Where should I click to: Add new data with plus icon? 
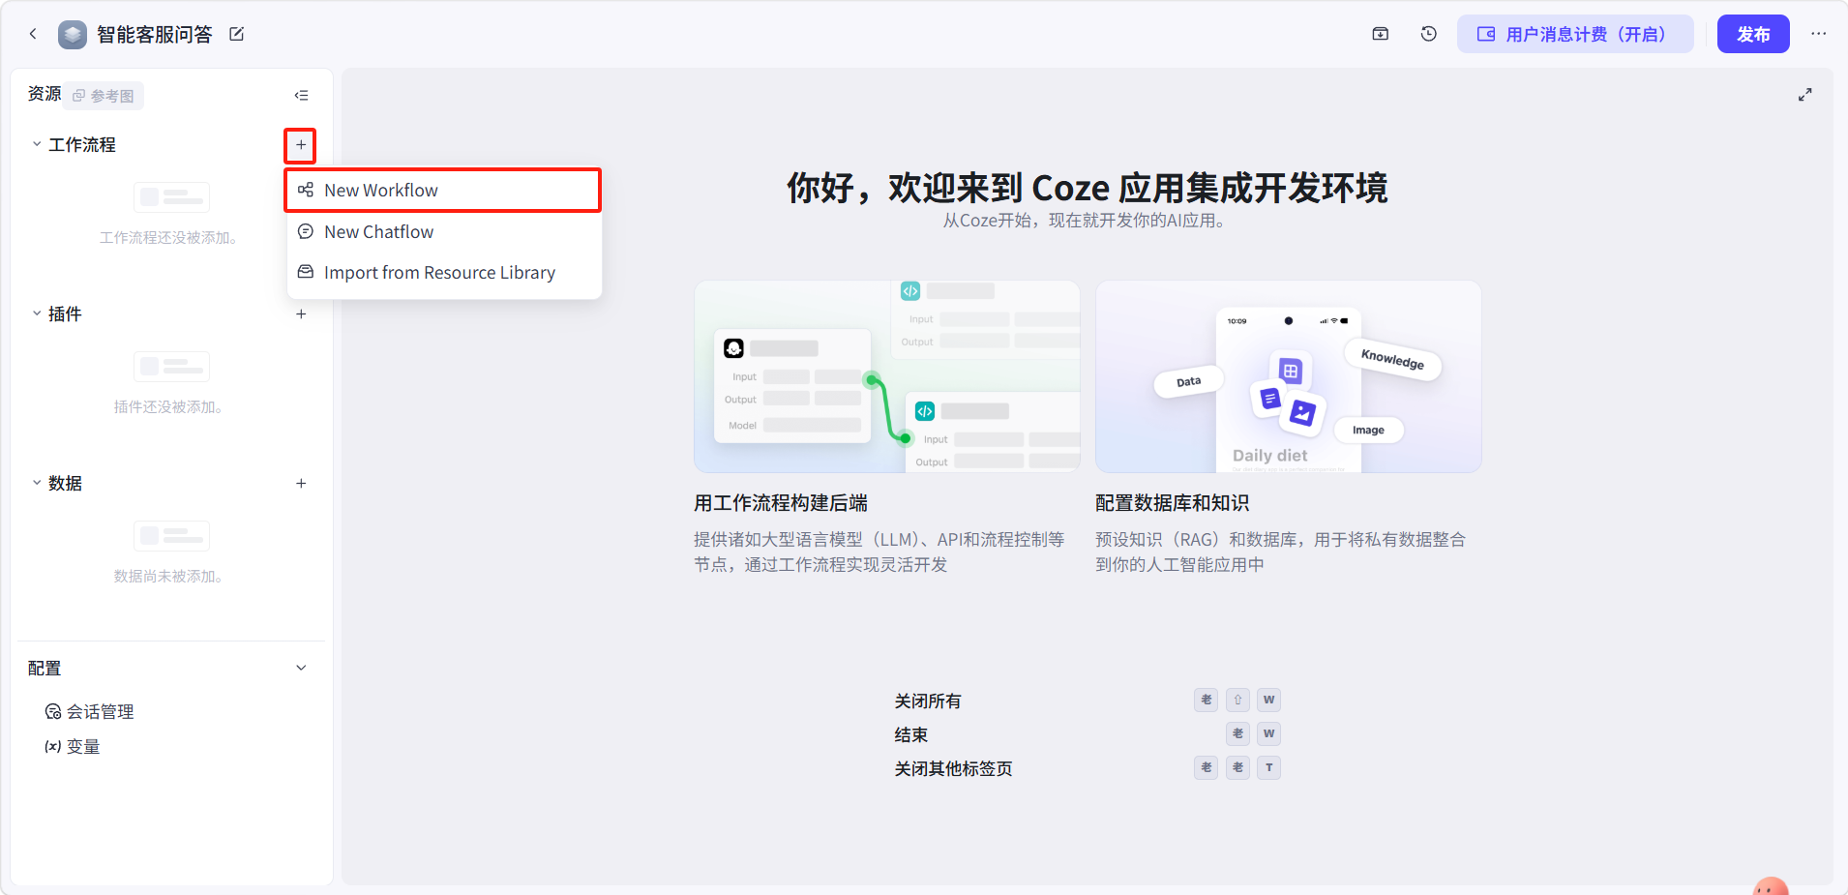click(x=301, y=484)
